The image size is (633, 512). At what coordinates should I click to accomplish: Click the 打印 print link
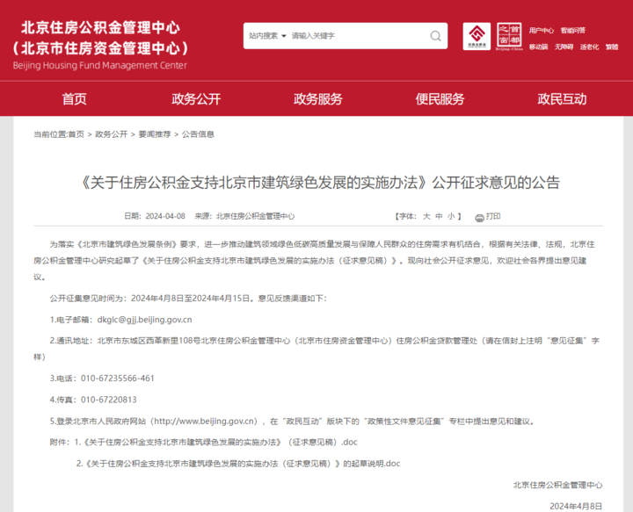click(493, 217)
